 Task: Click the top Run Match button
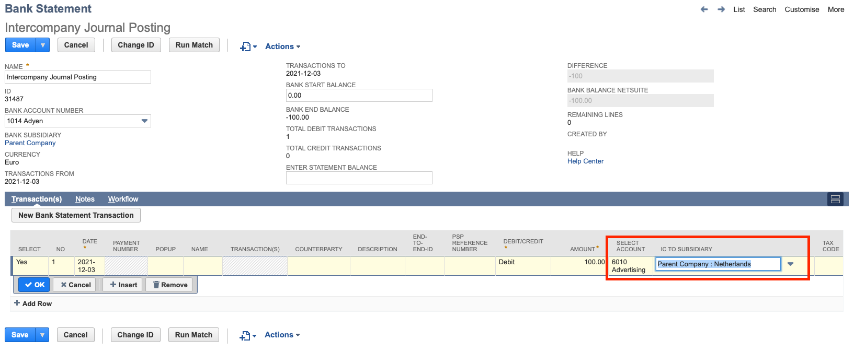pyautogui.click(x=194, y=45)
